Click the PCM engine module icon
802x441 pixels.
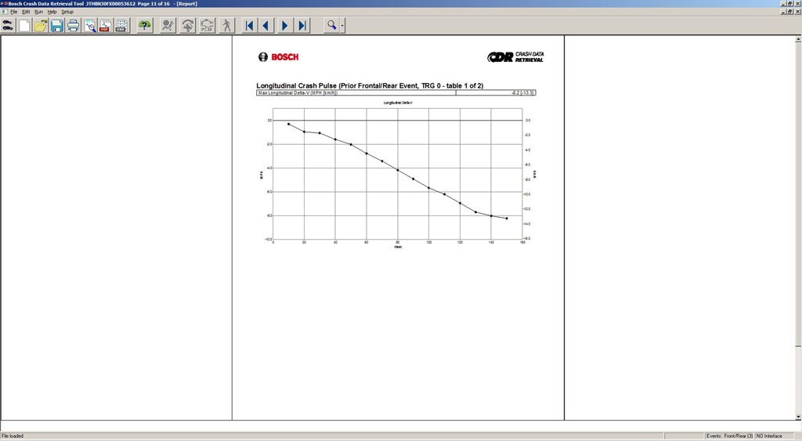pyautogui.click(x=208, y=26)
